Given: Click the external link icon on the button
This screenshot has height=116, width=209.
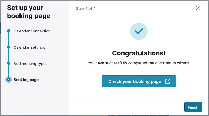Looking at the screenshot, I should click(168, 81).
